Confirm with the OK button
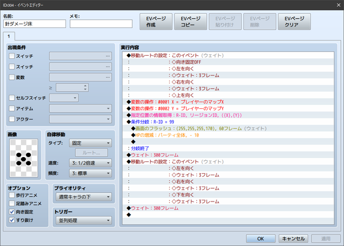This screenshot has height=246, width=344. [x=261, y=238]
